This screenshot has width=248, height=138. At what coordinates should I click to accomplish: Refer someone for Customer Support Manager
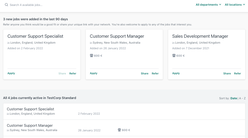[x=155, y=73]
